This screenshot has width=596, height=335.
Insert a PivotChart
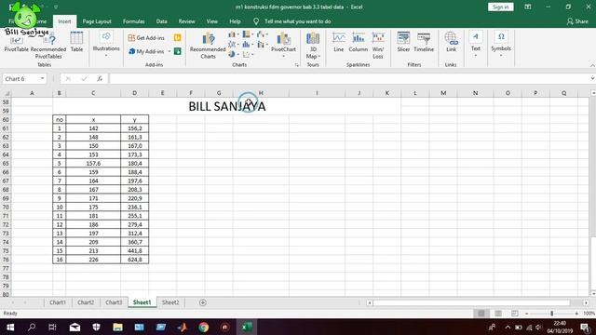tap(283, 45)
